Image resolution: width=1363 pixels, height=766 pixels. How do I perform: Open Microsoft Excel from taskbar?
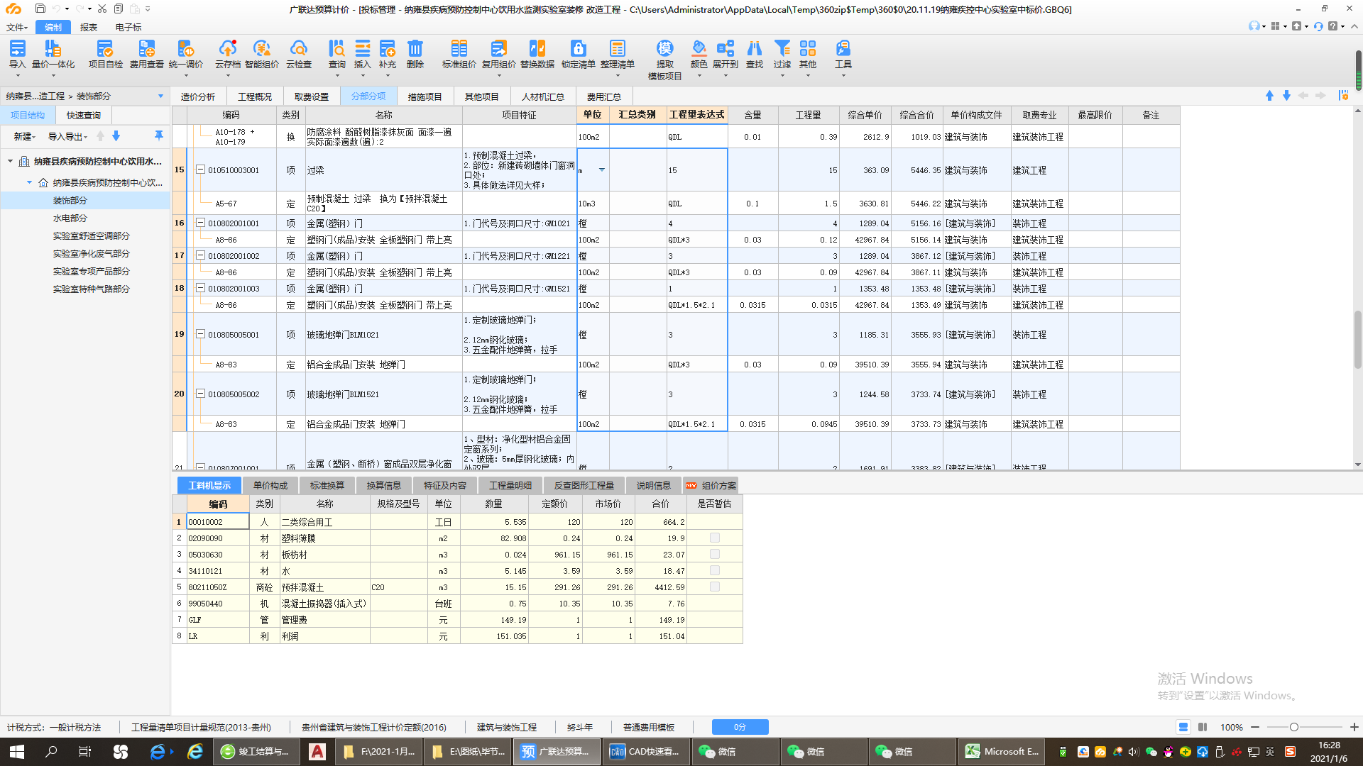coord(1003,751)
